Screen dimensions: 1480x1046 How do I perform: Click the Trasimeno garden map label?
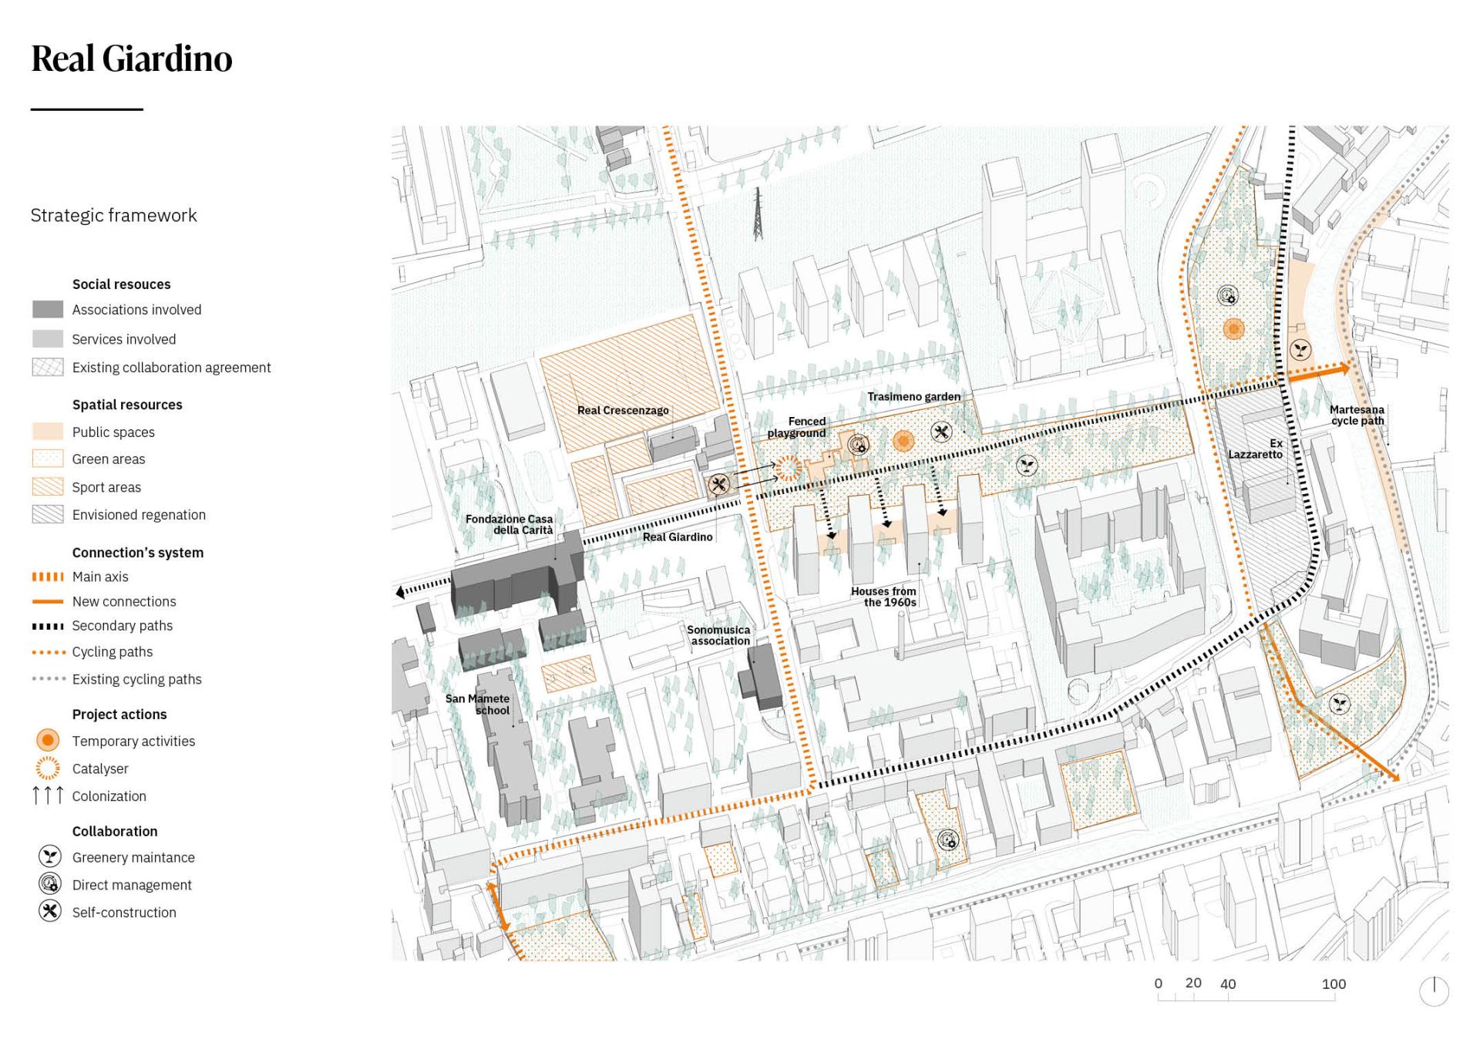[x=913, y=396]
